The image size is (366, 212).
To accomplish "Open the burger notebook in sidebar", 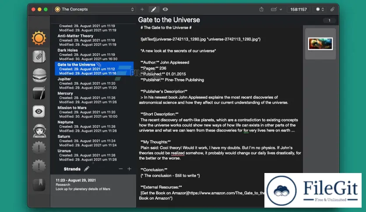I will [39, 75].
